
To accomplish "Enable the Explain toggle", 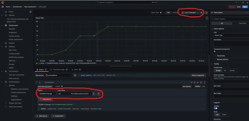I will 62,86.
